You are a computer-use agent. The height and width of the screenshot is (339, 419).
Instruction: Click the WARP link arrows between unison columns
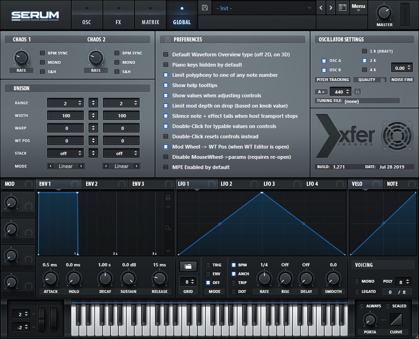pos(93,128)
